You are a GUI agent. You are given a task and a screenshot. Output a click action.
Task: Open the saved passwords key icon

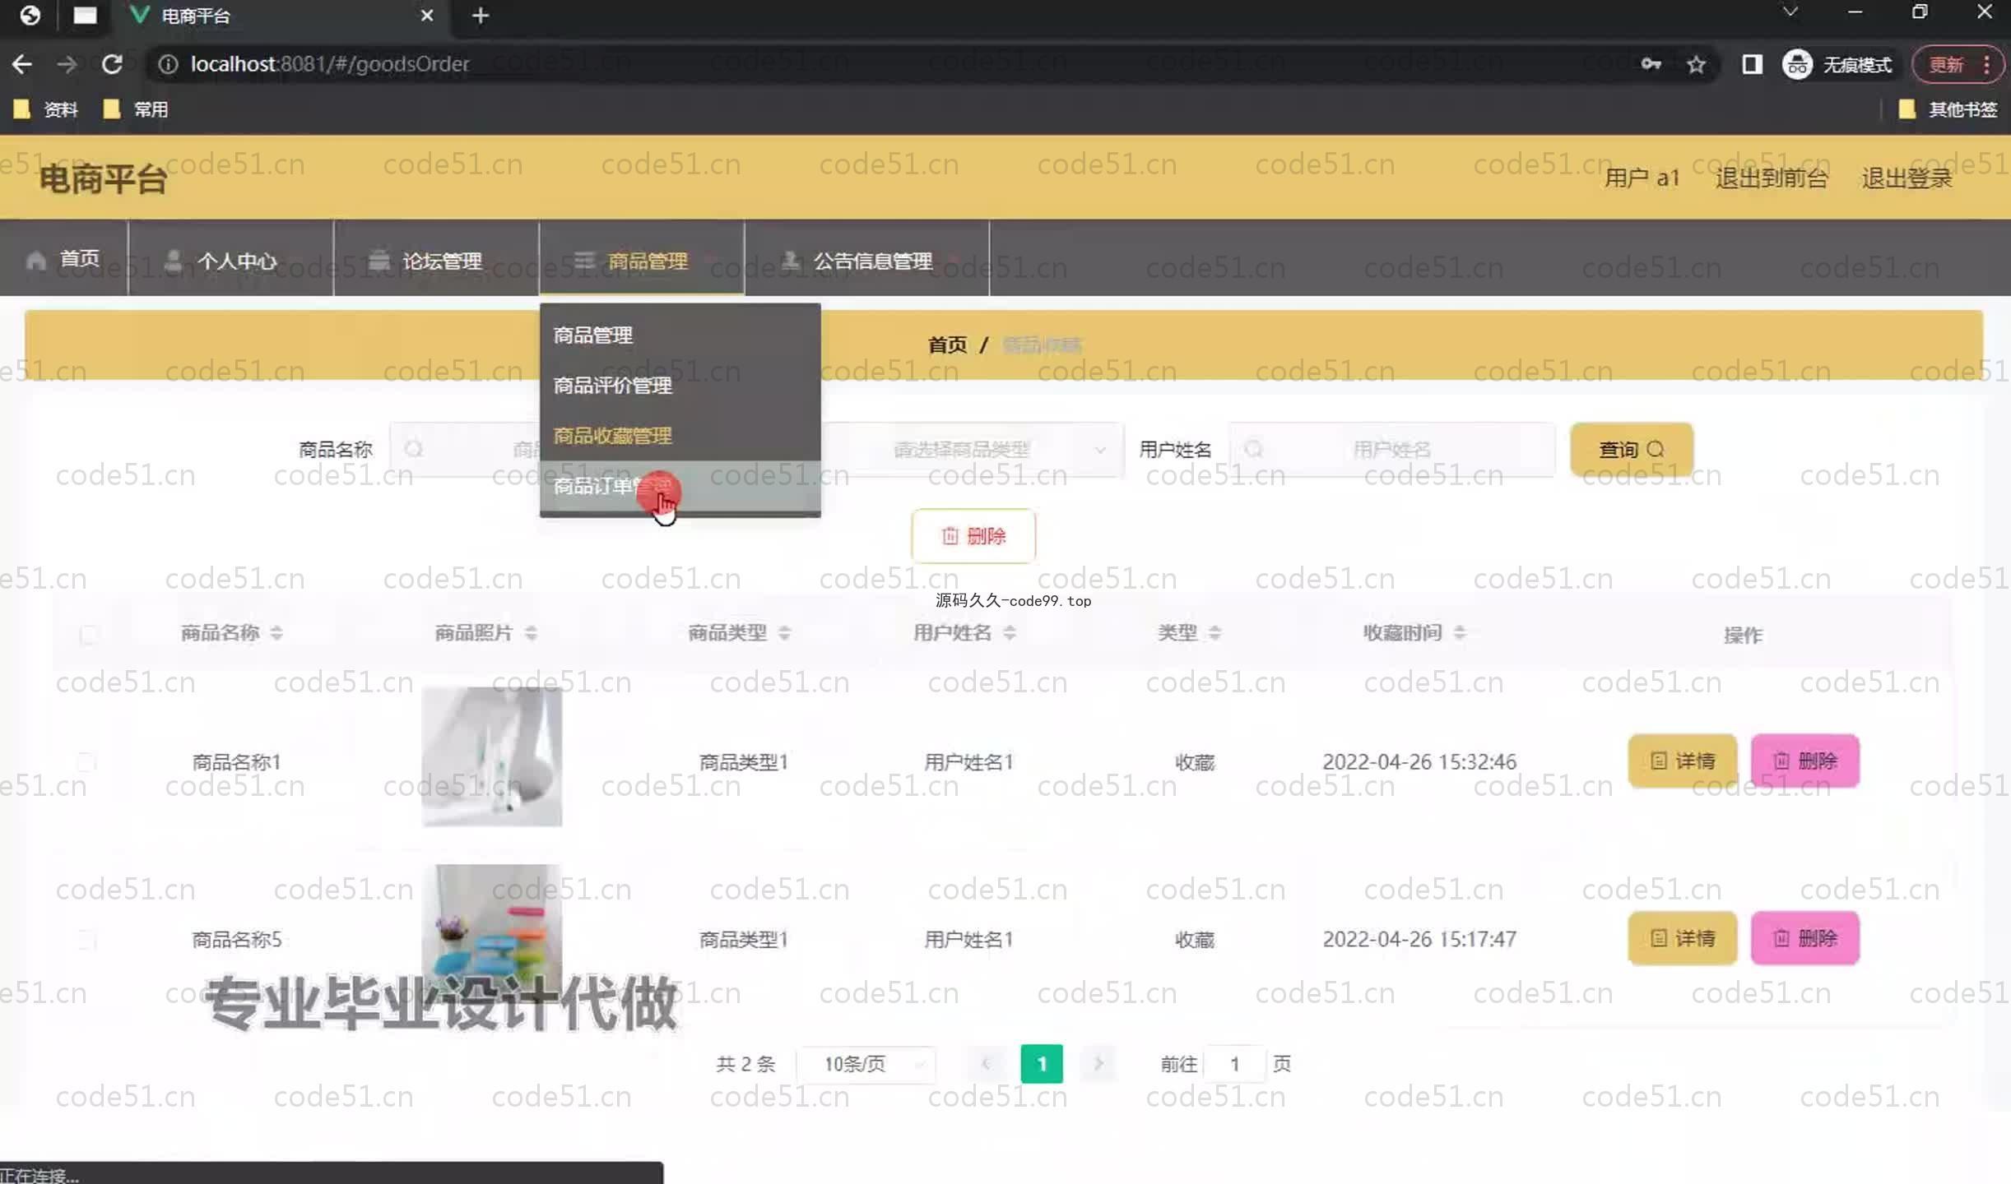(1651, 64)
